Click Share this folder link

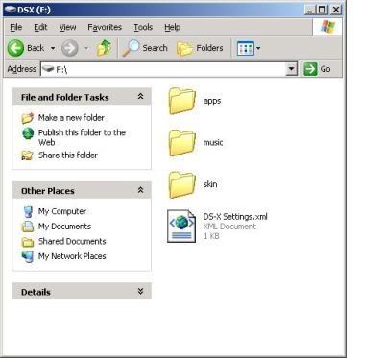(x=68, y=155)
